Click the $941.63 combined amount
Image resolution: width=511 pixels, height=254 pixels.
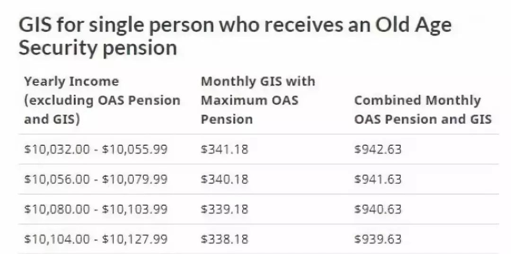pyautogui.click(x=378, y=179)
